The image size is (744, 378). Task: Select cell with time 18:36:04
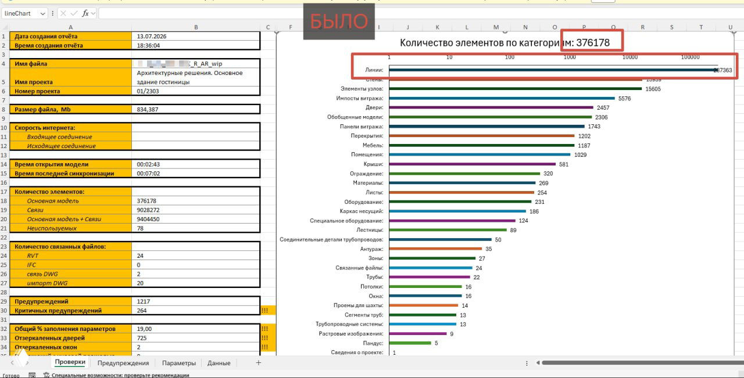click(x=196, y=45)
